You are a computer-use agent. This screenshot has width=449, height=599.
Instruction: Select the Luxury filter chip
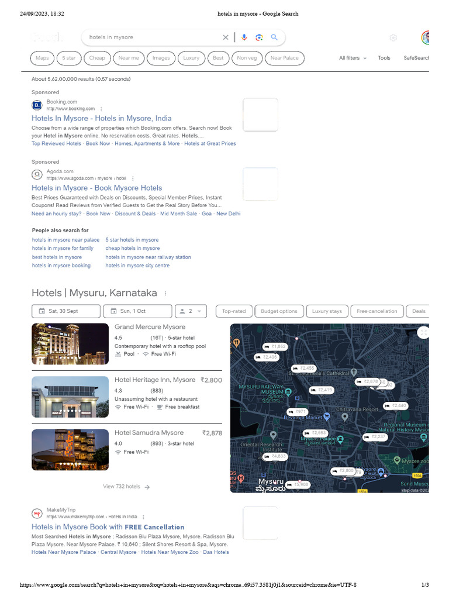click(x=191, y=58)
